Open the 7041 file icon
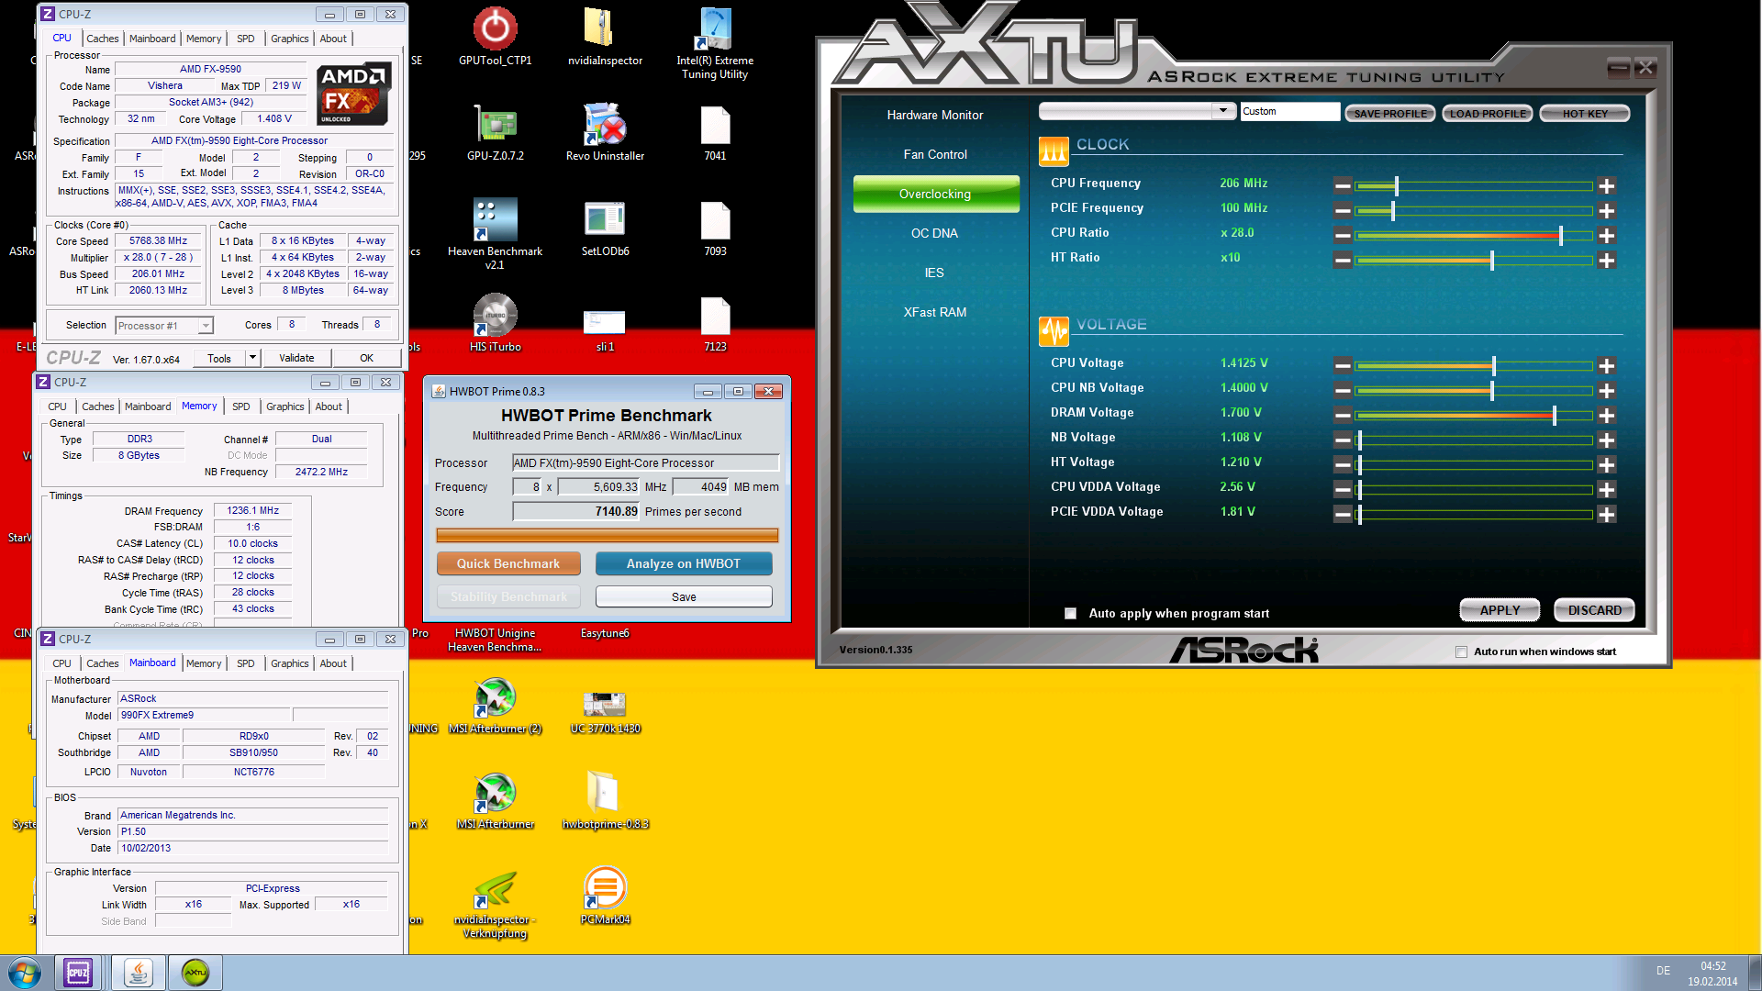This screenshot has height=991, width=1762. pyautogui.click(x=715, y=132)
